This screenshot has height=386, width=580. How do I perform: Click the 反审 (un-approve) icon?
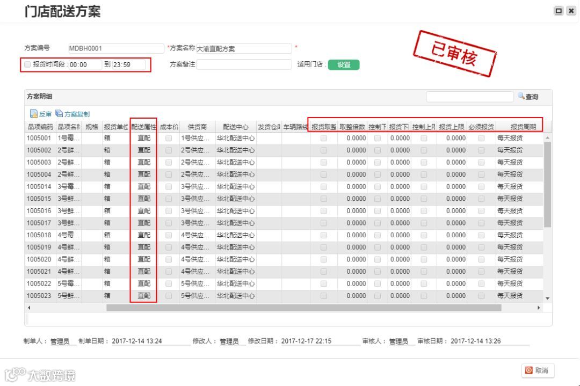point(34,113)
